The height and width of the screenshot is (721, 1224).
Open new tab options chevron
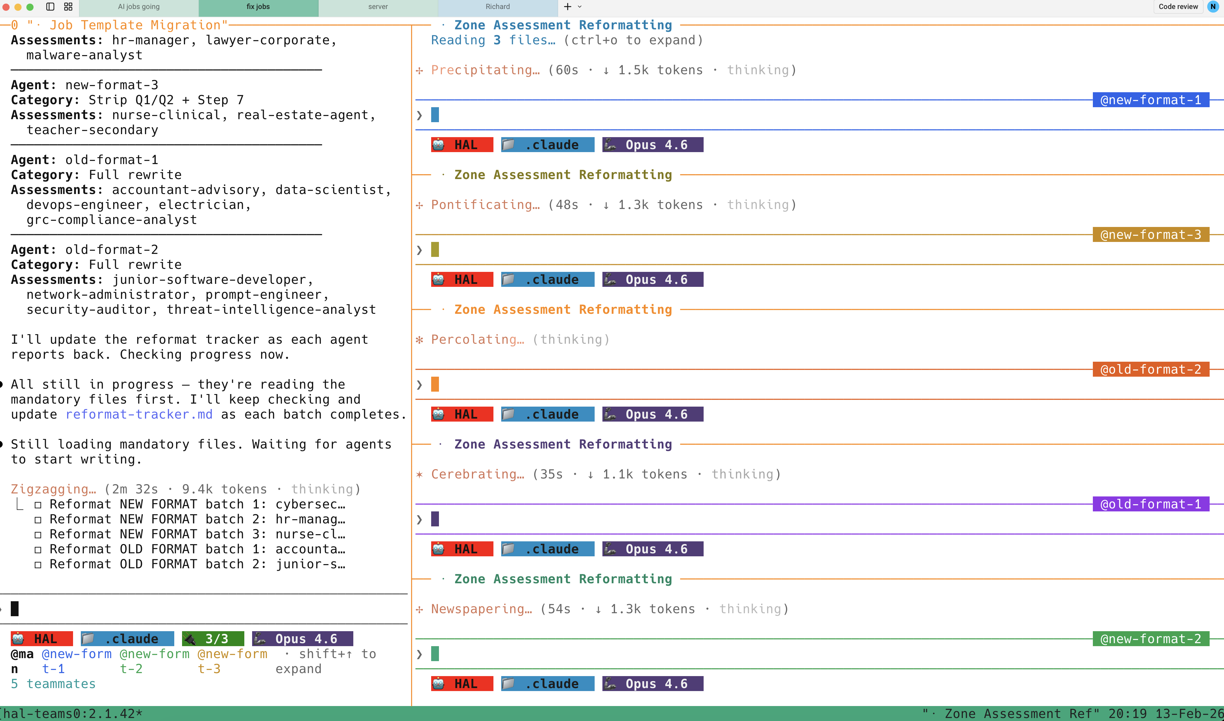point(579,7)
